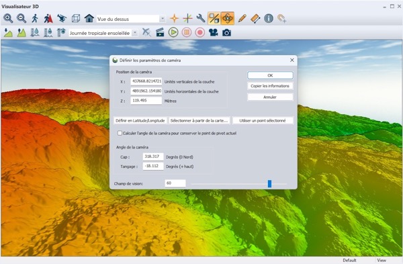Reset to the home view icon
The image size is (403, 264).
pyautogui.click(x=89, y=19)
